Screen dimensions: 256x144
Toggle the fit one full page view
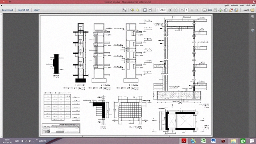pos(145,10)
